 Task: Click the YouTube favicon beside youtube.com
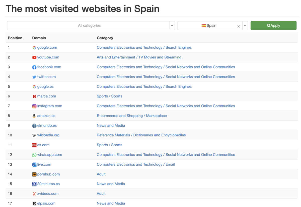(x=34, y=57)
